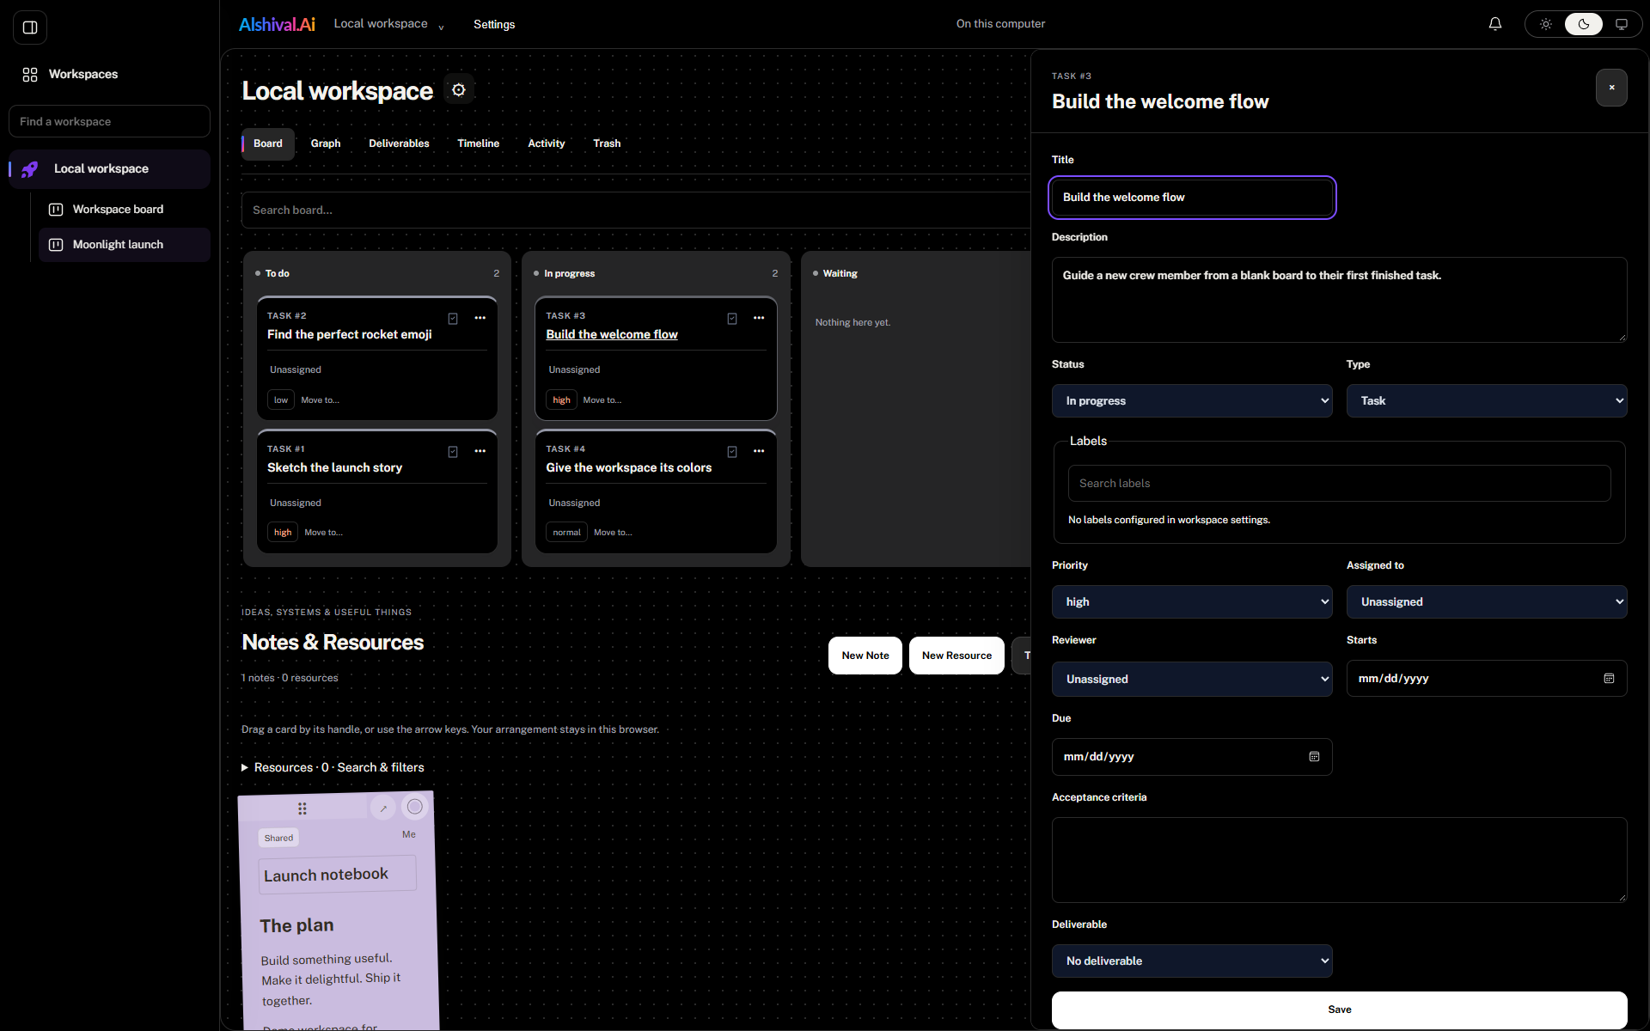The height and width of the screenshot is (1031, 1650).
Task: Open the Reviewer dropdown
Action: [x=1192, y=680]
